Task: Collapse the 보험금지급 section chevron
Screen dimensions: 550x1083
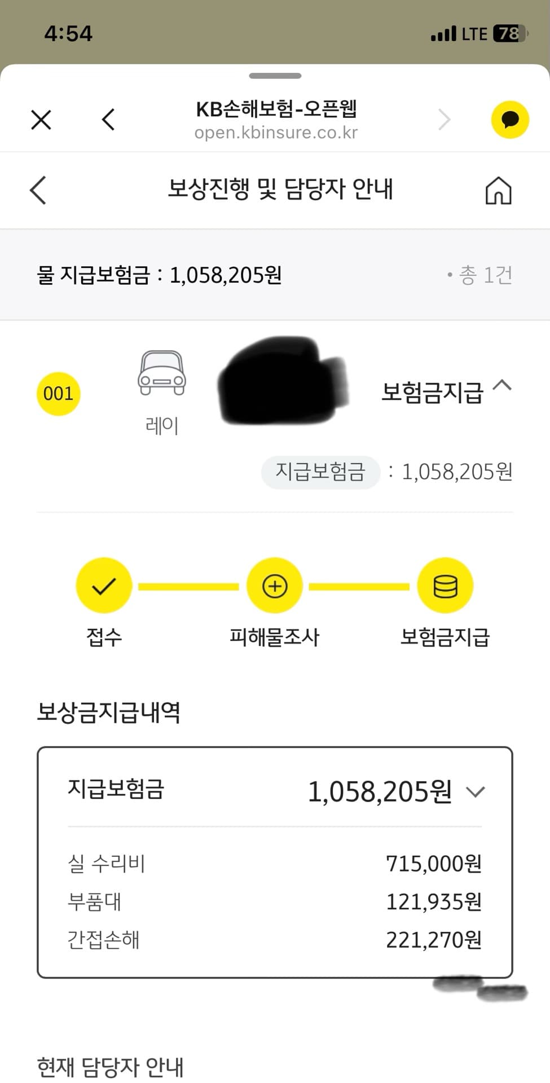Action: [x=502, y=386]
